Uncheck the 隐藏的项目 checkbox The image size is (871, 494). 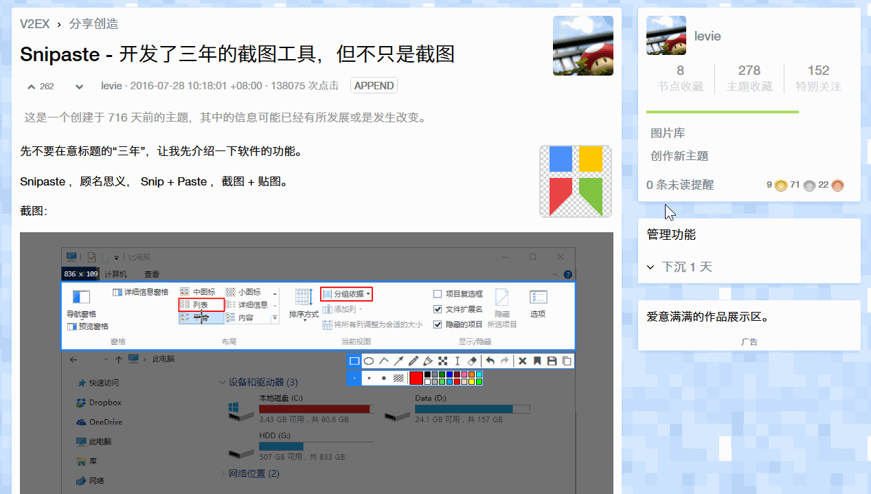pyautogui.click(x=438, y=324)
